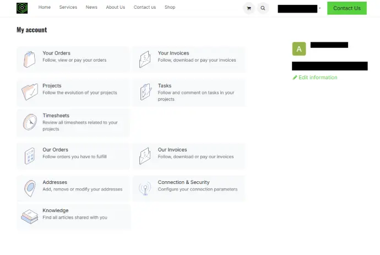This screenshot has width=380, height=255.
Task: Click the Projects folder icon
Action: pos(30,91)
